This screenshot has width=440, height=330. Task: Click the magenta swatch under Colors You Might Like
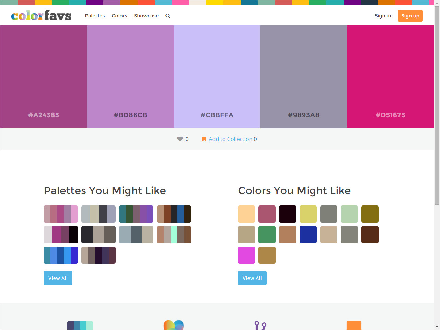click(246, 255)
